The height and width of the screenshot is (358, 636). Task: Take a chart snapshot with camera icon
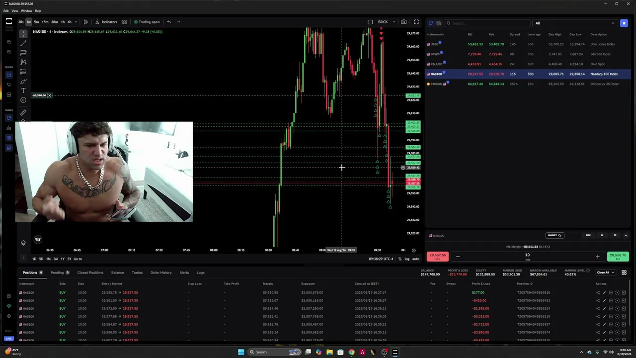pos(403,22)
